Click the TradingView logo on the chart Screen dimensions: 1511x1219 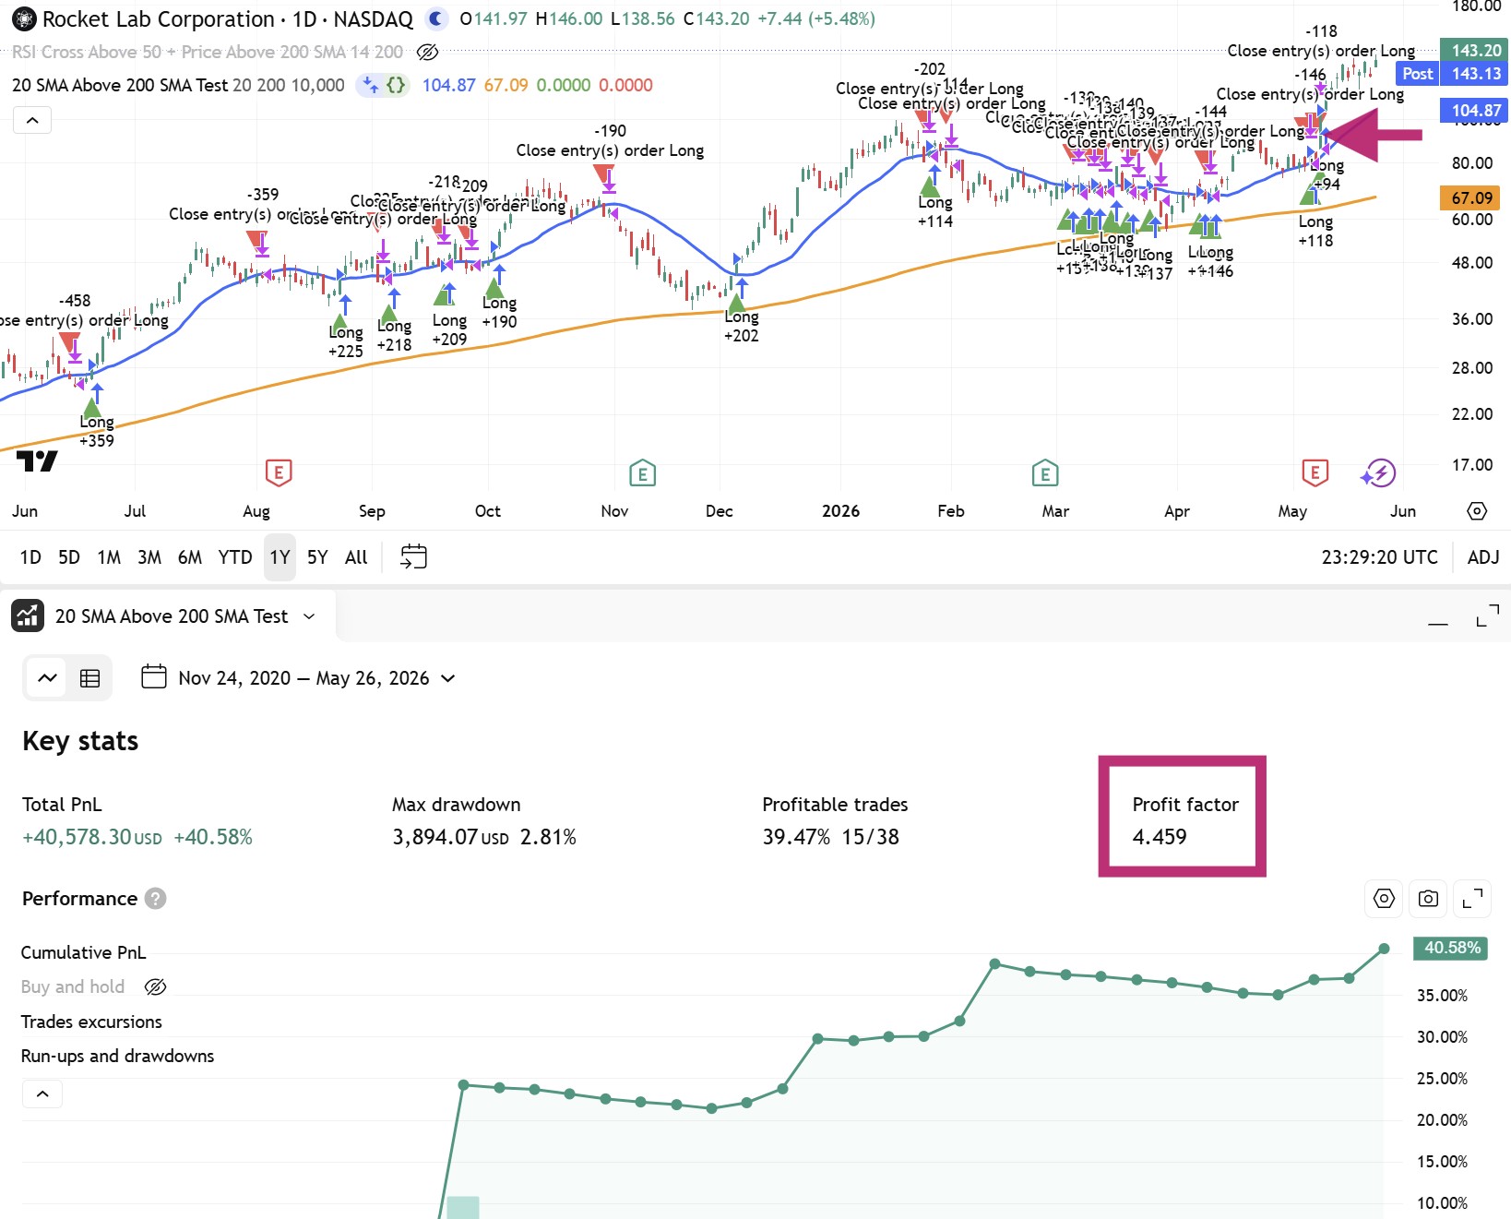click(x=37, y=460)
